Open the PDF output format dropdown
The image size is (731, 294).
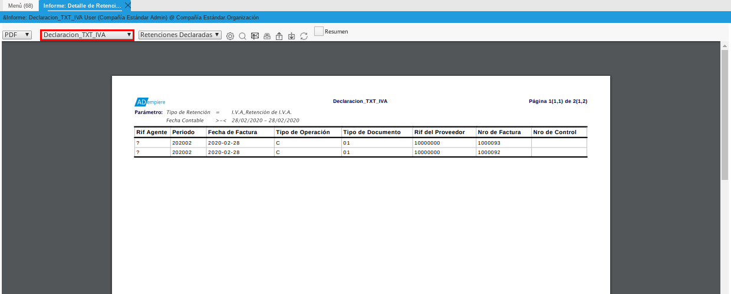pyautogui.click(x=17, y=35)
